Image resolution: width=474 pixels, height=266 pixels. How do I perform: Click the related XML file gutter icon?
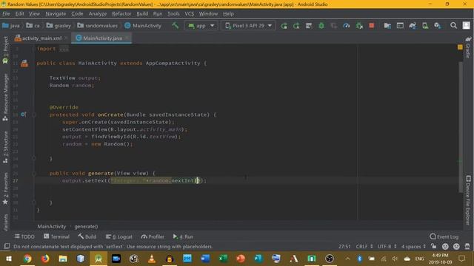24,64
